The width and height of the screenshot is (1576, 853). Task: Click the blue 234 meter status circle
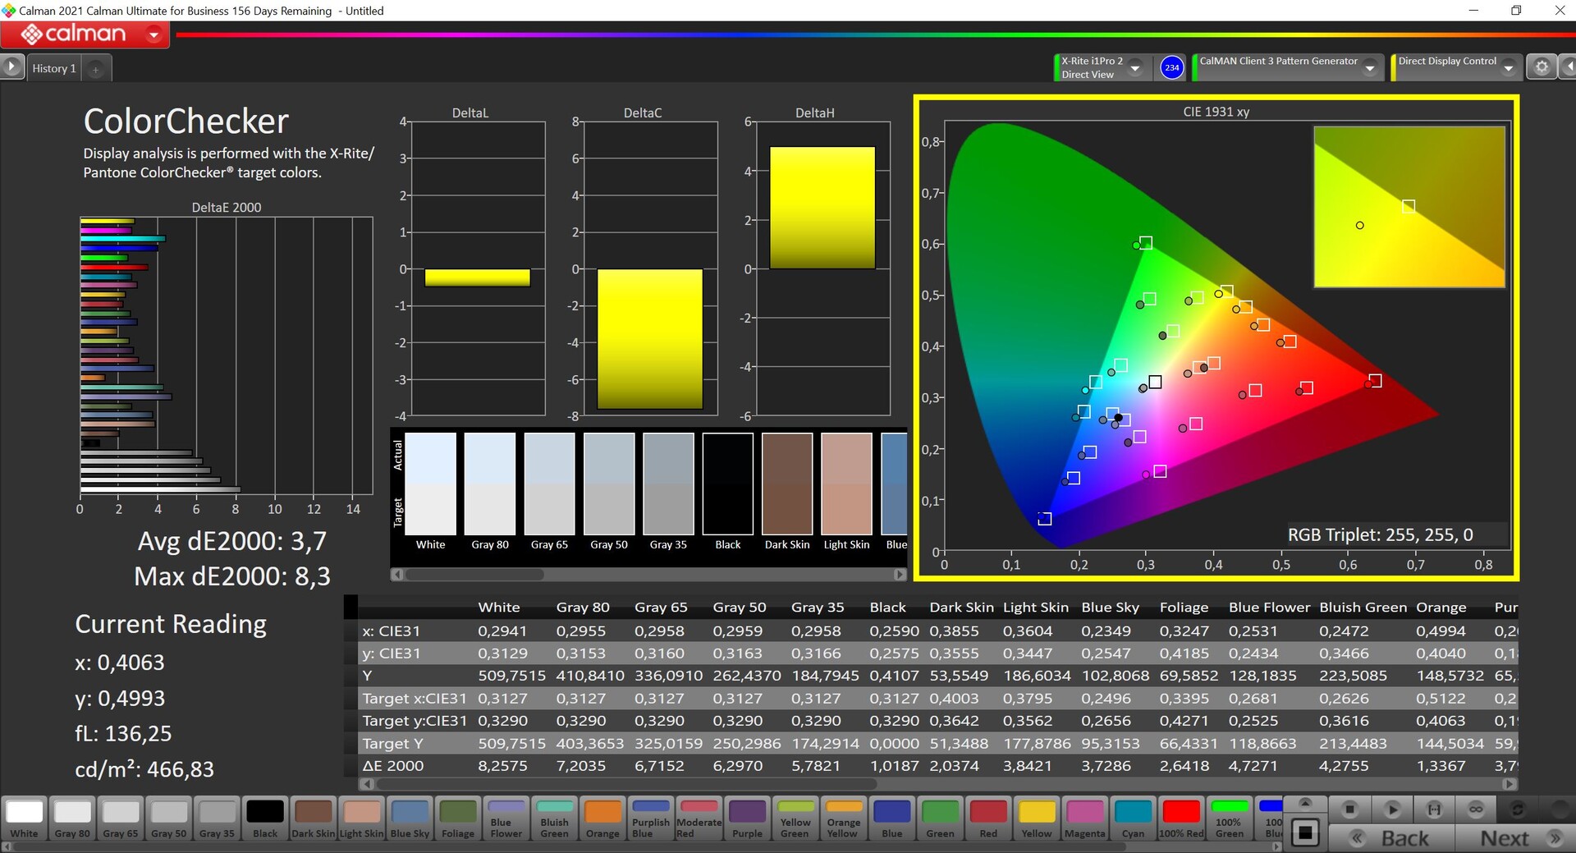point(1171,67)
